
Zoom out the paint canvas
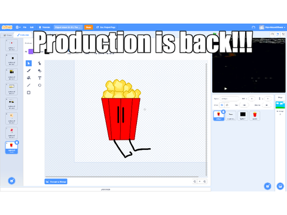click(195, 182)
